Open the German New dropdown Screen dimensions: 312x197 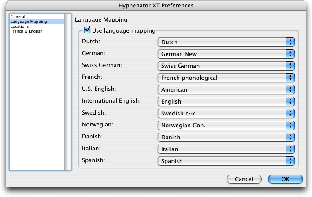pos(226,54)
